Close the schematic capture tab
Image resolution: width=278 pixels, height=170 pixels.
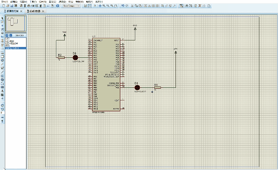pos(21,11)
